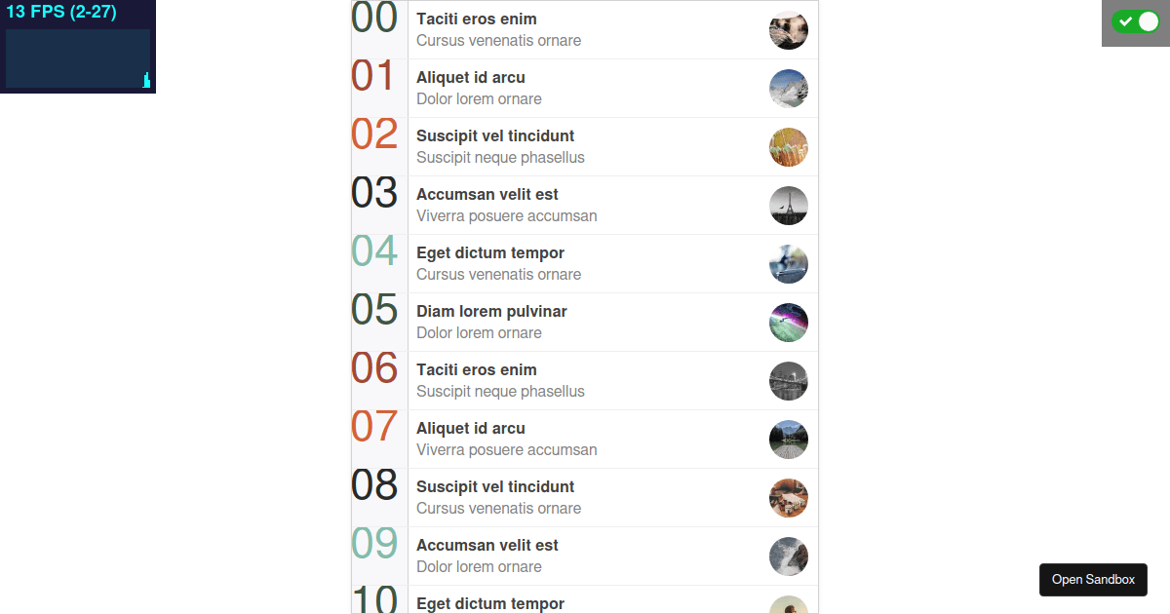The width and height of the screenshot is (1170, 614).
Task: Click the lake photo on row 07
Action: coord(788,440)
